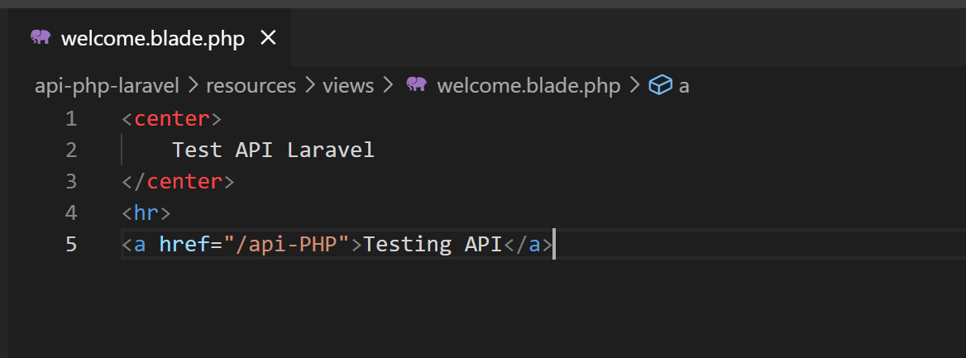
Task: Open the resources breadcrumb folder
Action: (251, 86)
